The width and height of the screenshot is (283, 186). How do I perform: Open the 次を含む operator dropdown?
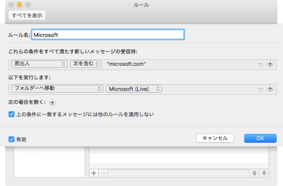click(x=86, y=64)
